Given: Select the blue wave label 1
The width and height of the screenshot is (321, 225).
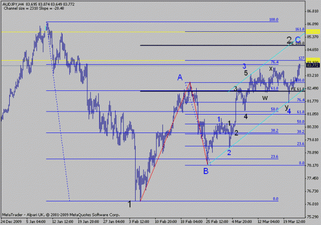Looking at the screenshot, I should 219,119.
